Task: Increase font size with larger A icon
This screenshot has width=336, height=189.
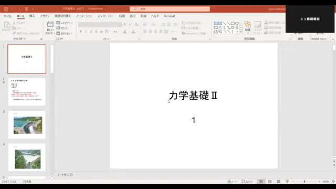Action: click(125, 25)
